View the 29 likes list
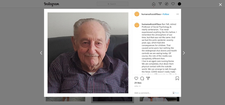The width and height of the screenshot is (225, 105). point(138,83)
